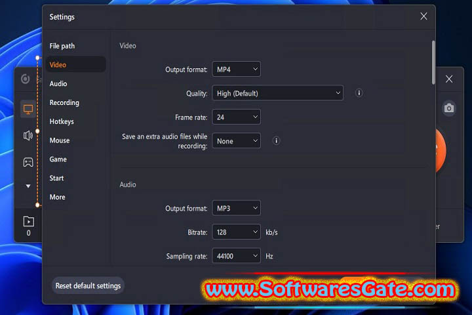472x315 pixels.
Task: Switch to Hotkeys settings
Action: coord(62,121)
